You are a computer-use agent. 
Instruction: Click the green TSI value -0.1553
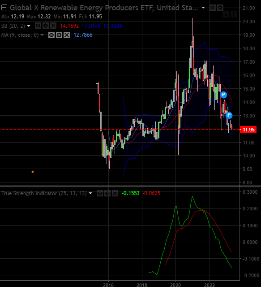point(131,193)
